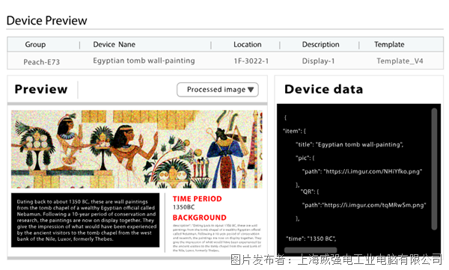Select the Peach-E73 group cell
The height and width of the screenshot is (270, 449).
pos(41,62)
